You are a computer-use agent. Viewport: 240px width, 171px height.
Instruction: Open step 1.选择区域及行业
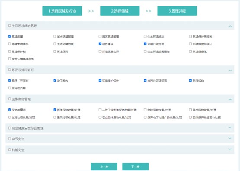pyautogui.click(x=62, y=11)
